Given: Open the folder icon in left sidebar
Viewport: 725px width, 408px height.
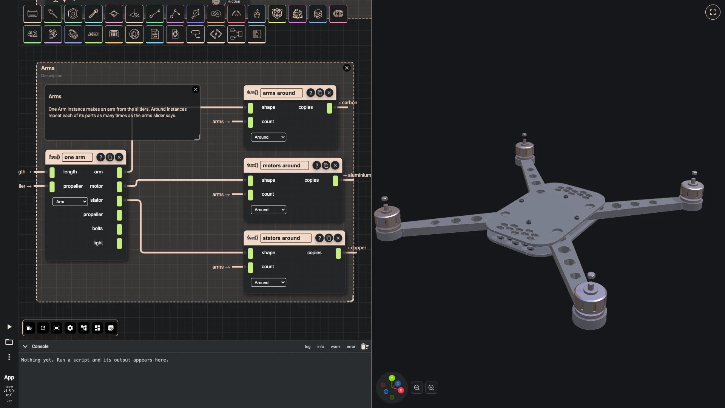Looking at the screenshot, I should (x=9, y=342).
